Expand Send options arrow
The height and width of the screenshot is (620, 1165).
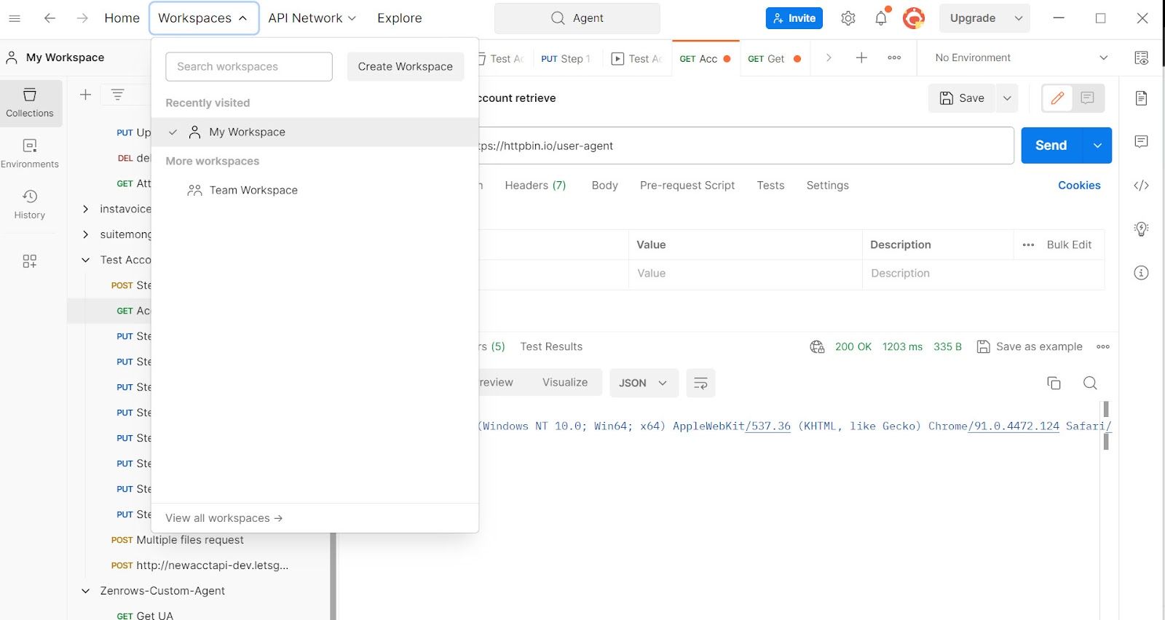[1097, 146]
